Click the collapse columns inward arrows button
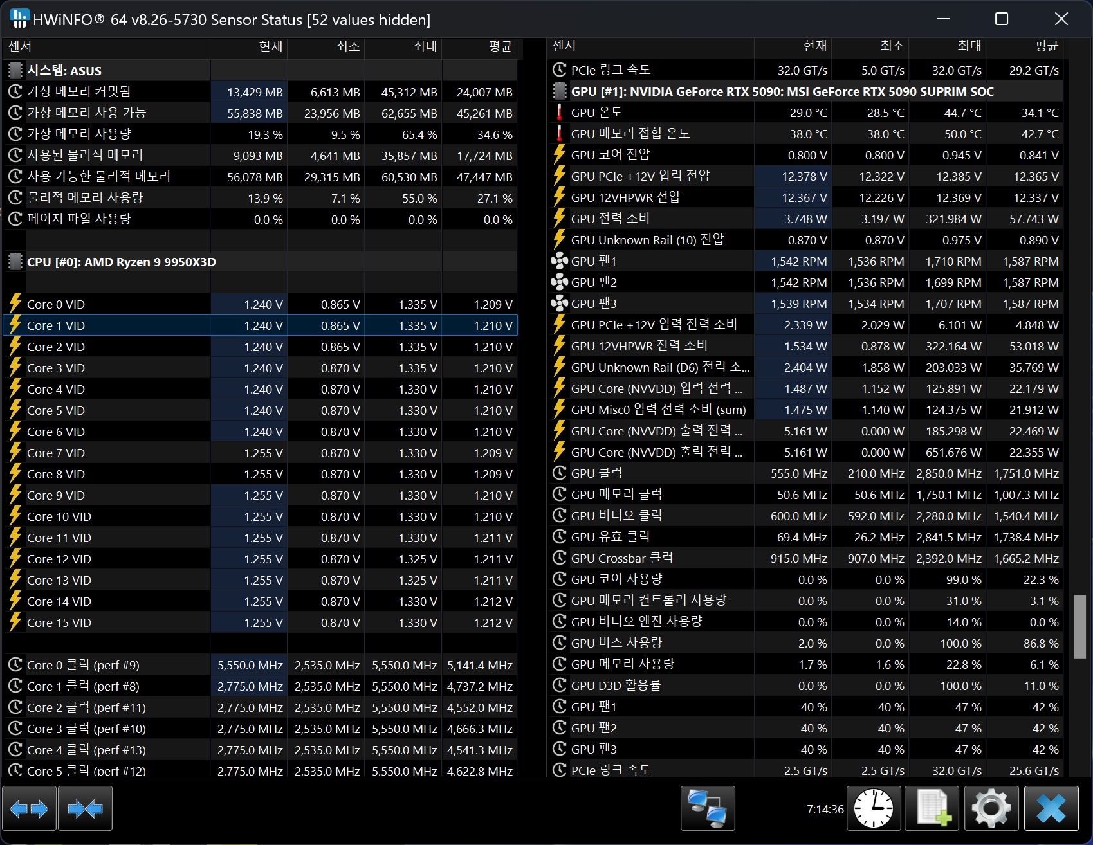This screenshot has width=1093, height=845. pyautogui.click(x=85, y=808)
